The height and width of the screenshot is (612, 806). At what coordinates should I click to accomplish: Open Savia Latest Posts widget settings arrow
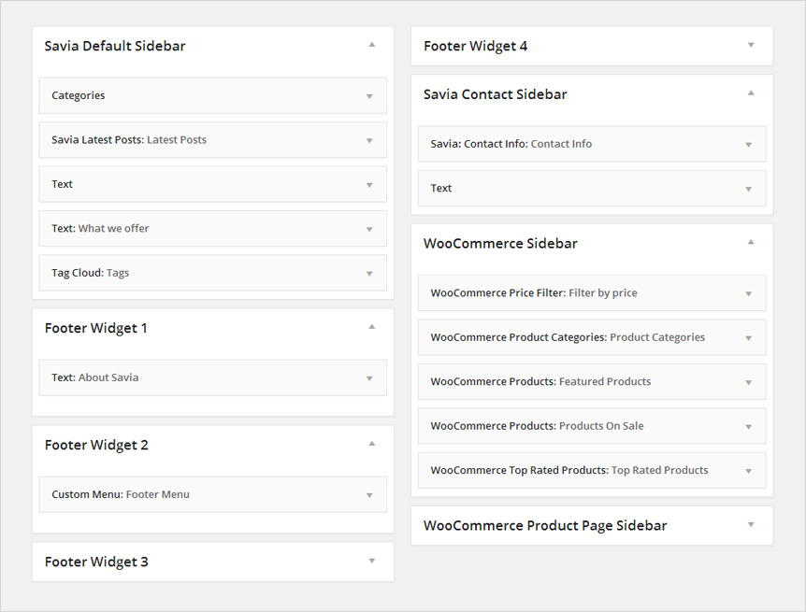(369, 140)
